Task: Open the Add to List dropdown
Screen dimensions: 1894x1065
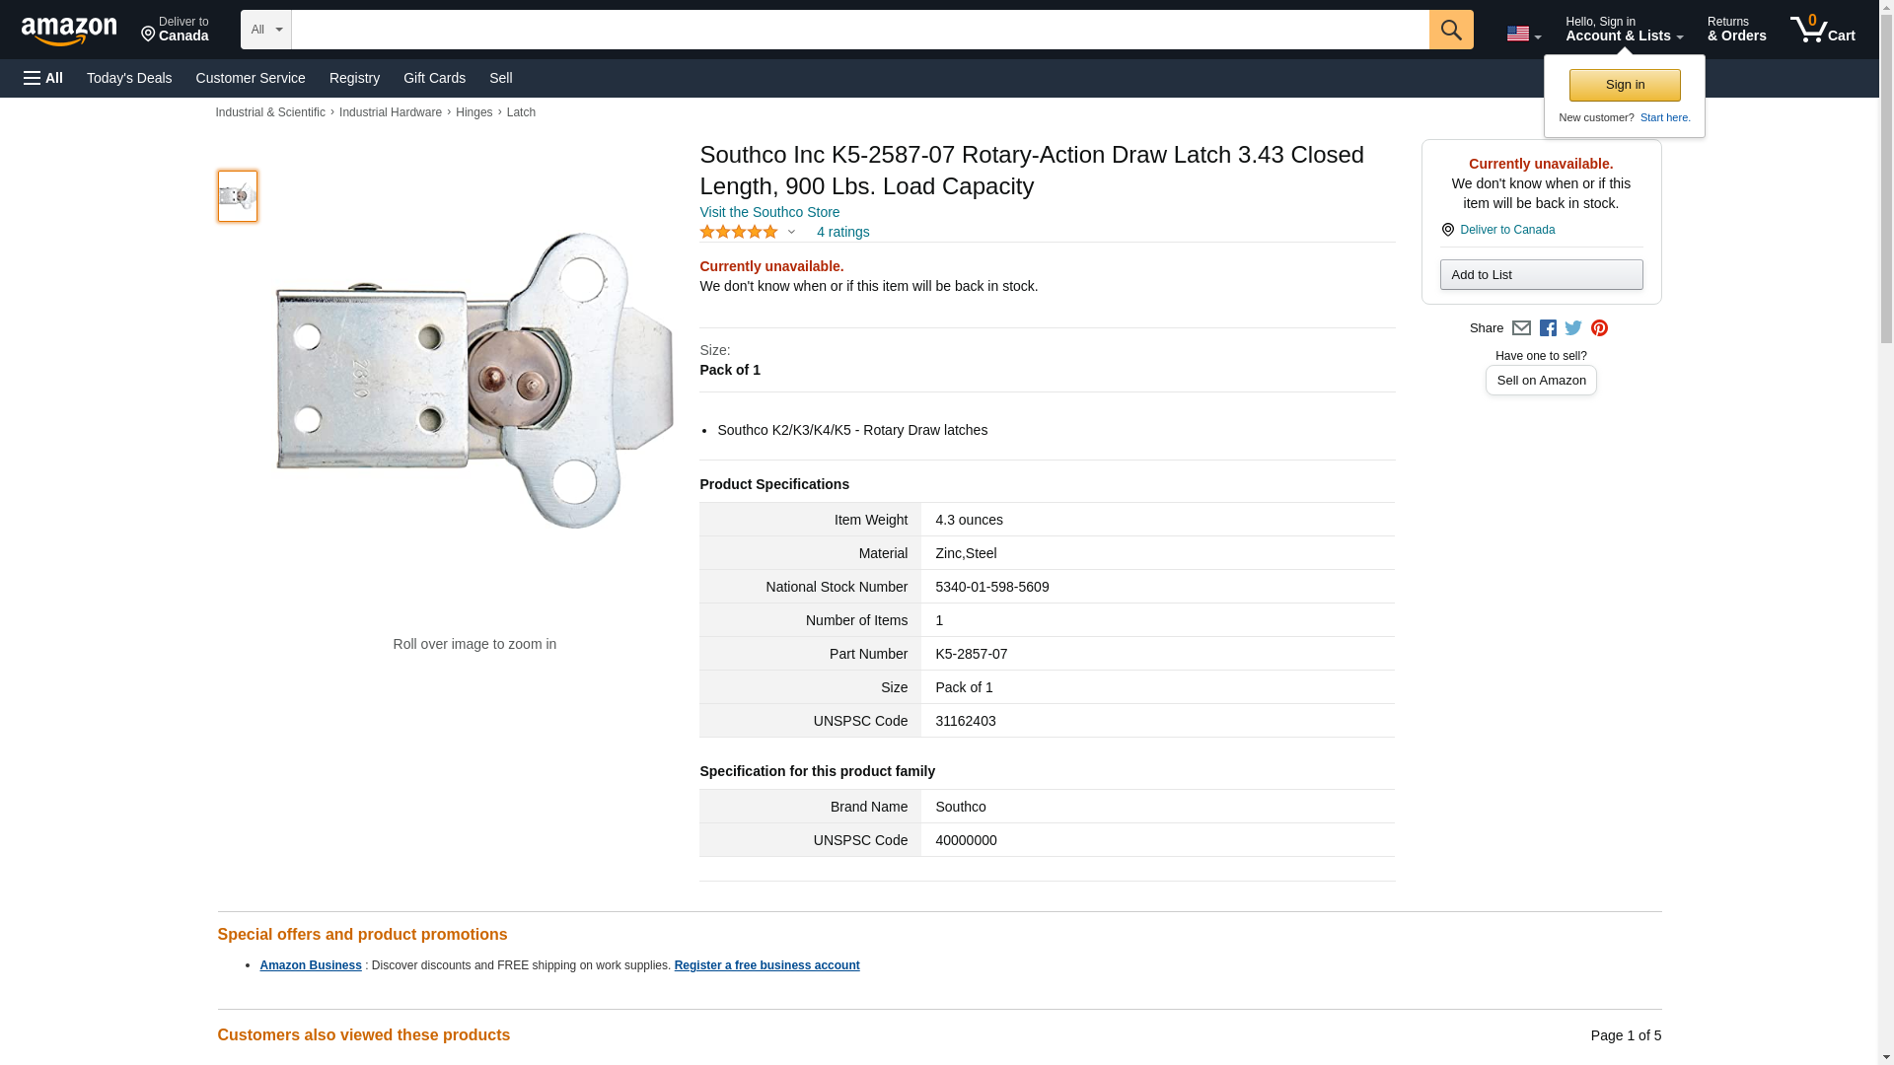Action: click(x=1541, y=274)
